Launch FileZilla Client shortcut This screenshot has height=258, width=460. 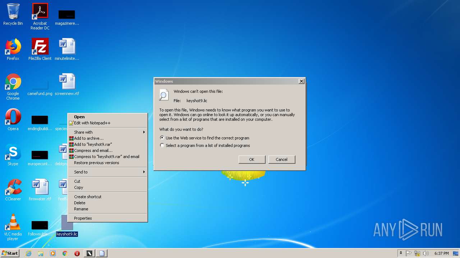[40, 49]
